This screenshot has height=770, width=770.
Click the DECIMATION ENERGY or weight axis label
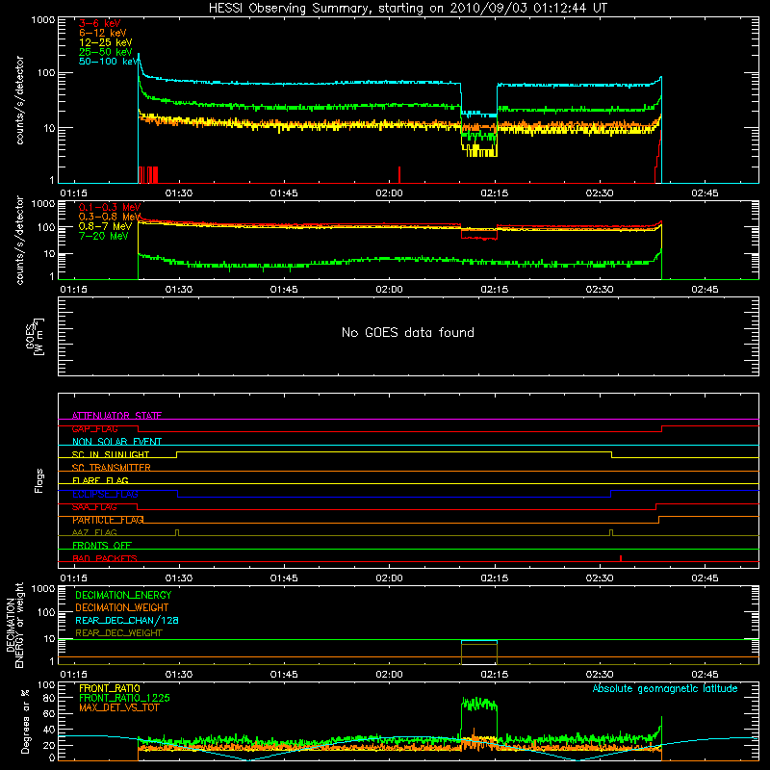[x=14, y=625]
